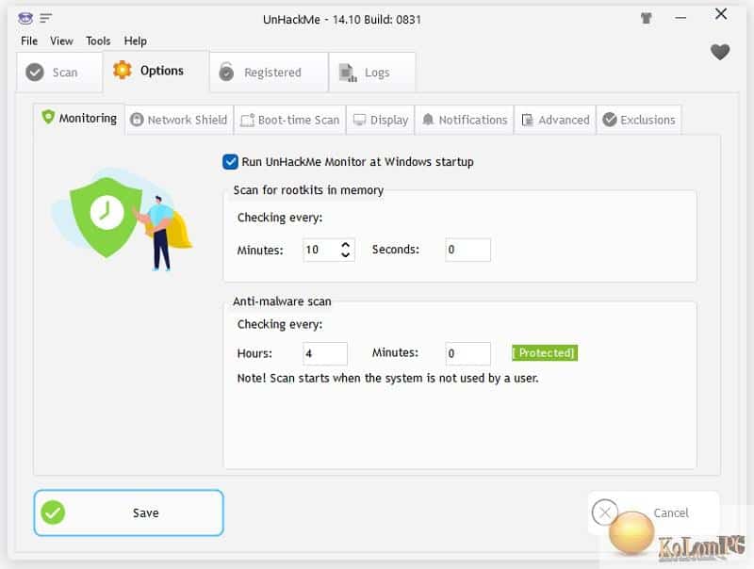This screenshot has height=569, width=754.
Task: Click the rootkit scan Minutes field
Action: (329, 250)
